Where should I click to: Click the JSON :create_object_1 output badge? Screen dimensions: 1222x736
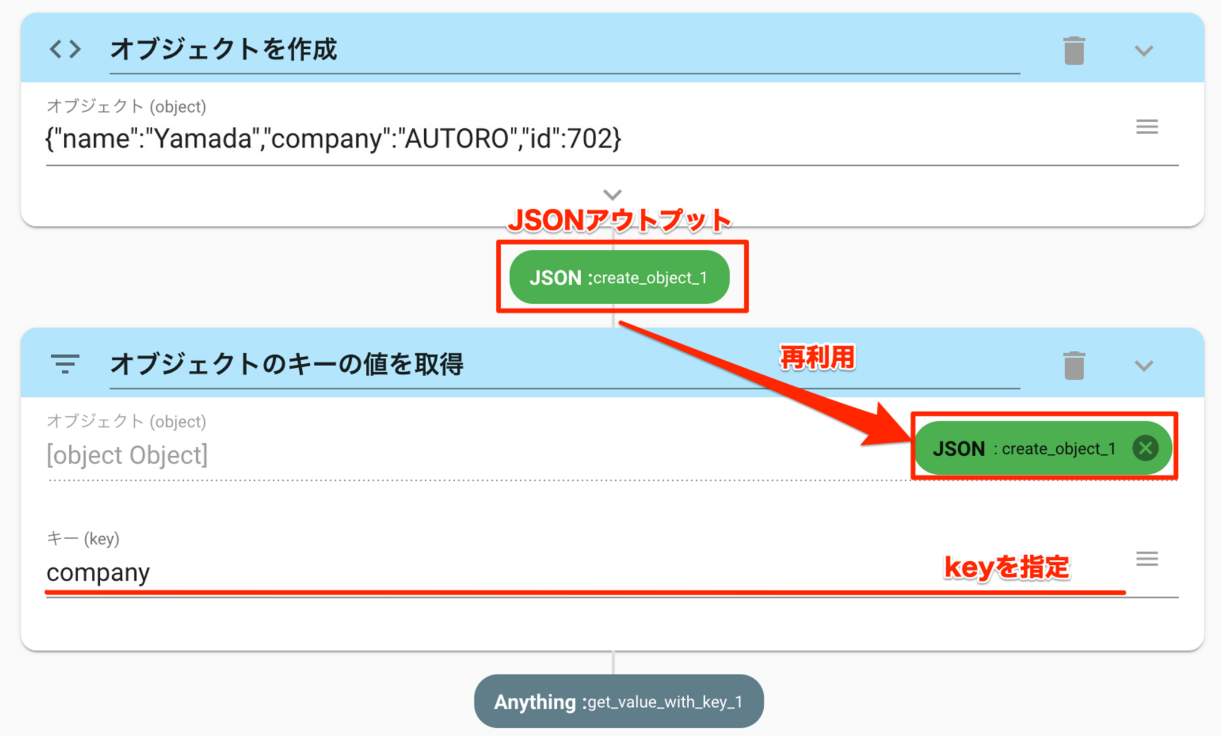[x=619, y=277]
